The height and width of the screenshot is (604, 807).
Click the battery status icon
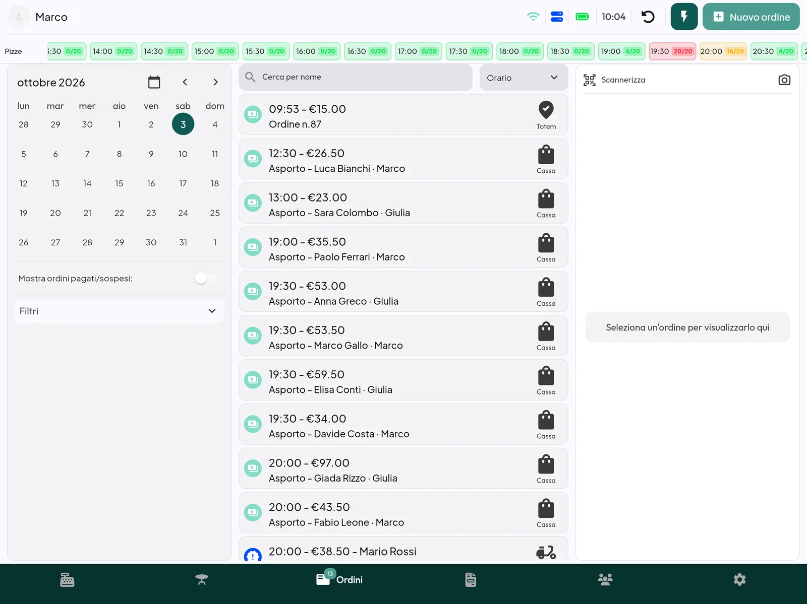582,17
